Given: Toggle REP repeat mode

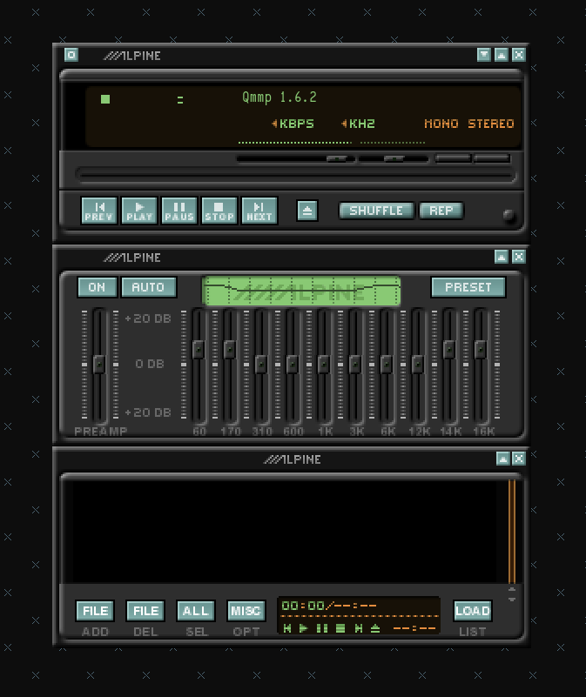Looking at the screenshot, I should click(x=441, y=211).
